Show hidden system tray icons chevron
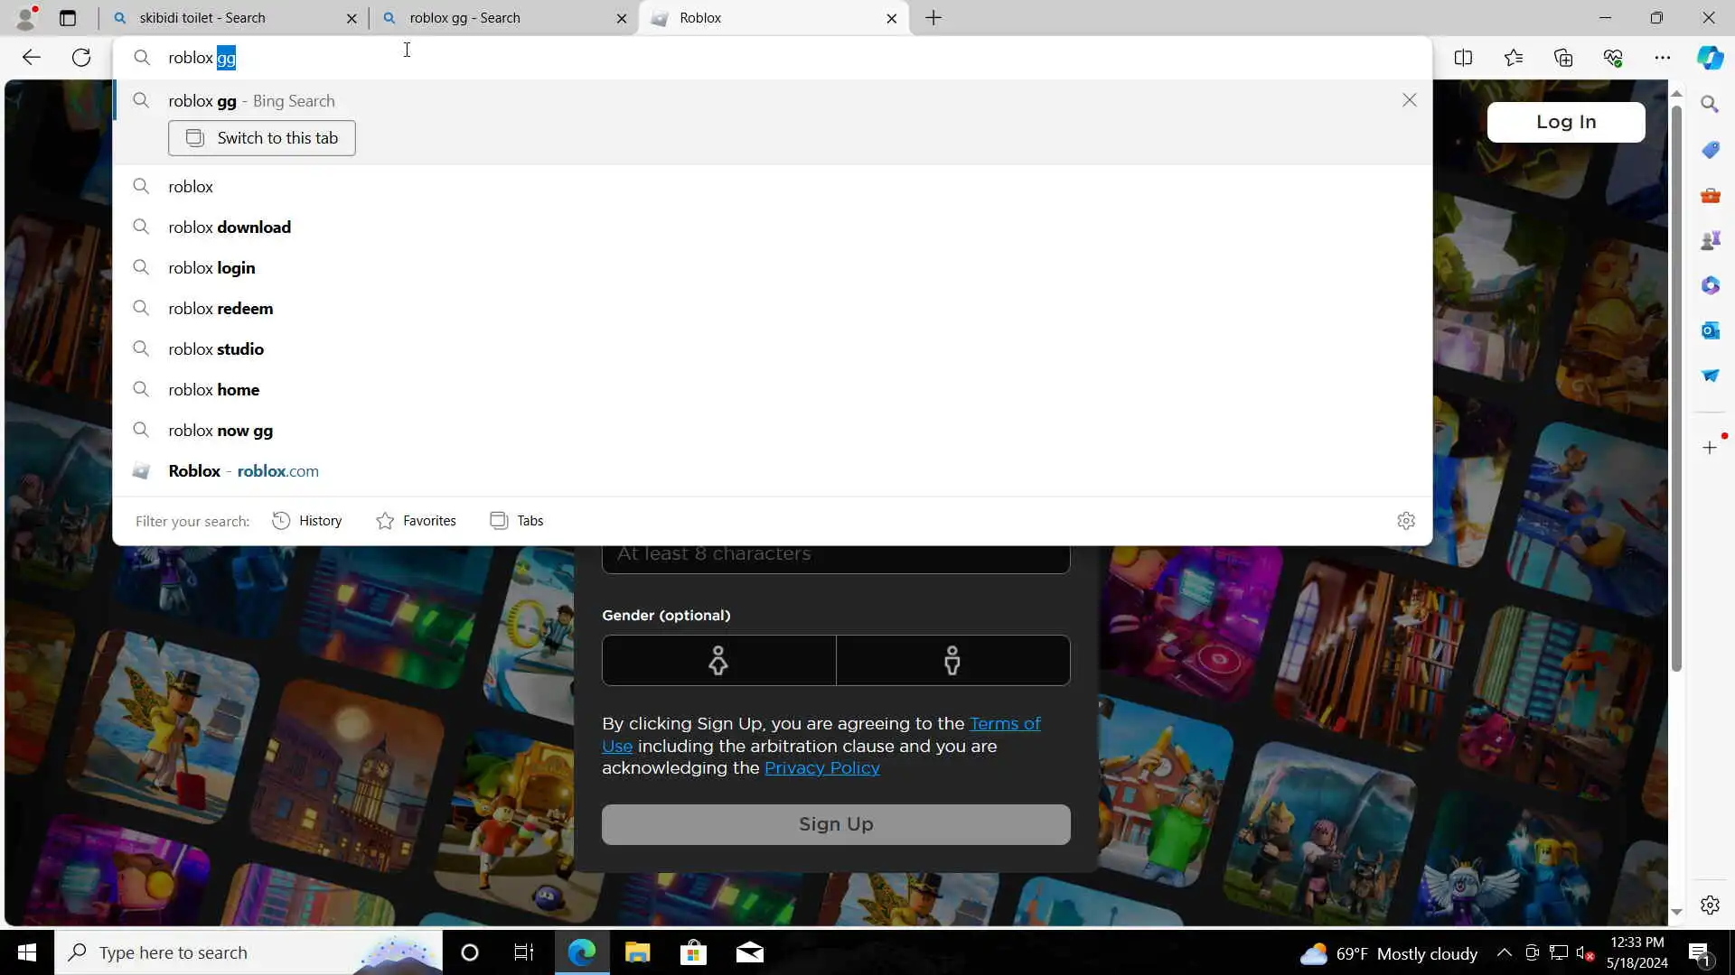1735x975 pixels. point(1504,952)
